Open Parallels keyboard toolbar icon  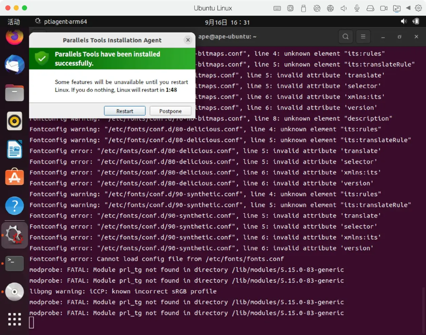click(x=277, y=8)
